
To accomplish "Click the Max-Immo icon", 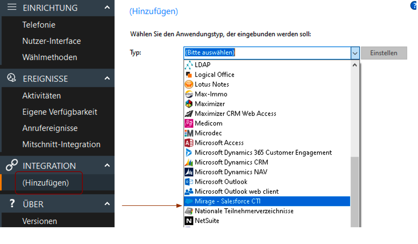I will (189, 94).
